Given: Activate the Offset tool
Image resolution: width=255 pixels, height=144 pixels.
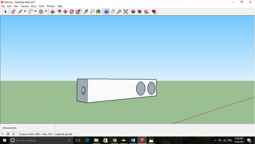Looking at the screenshot, I should 59,12.
